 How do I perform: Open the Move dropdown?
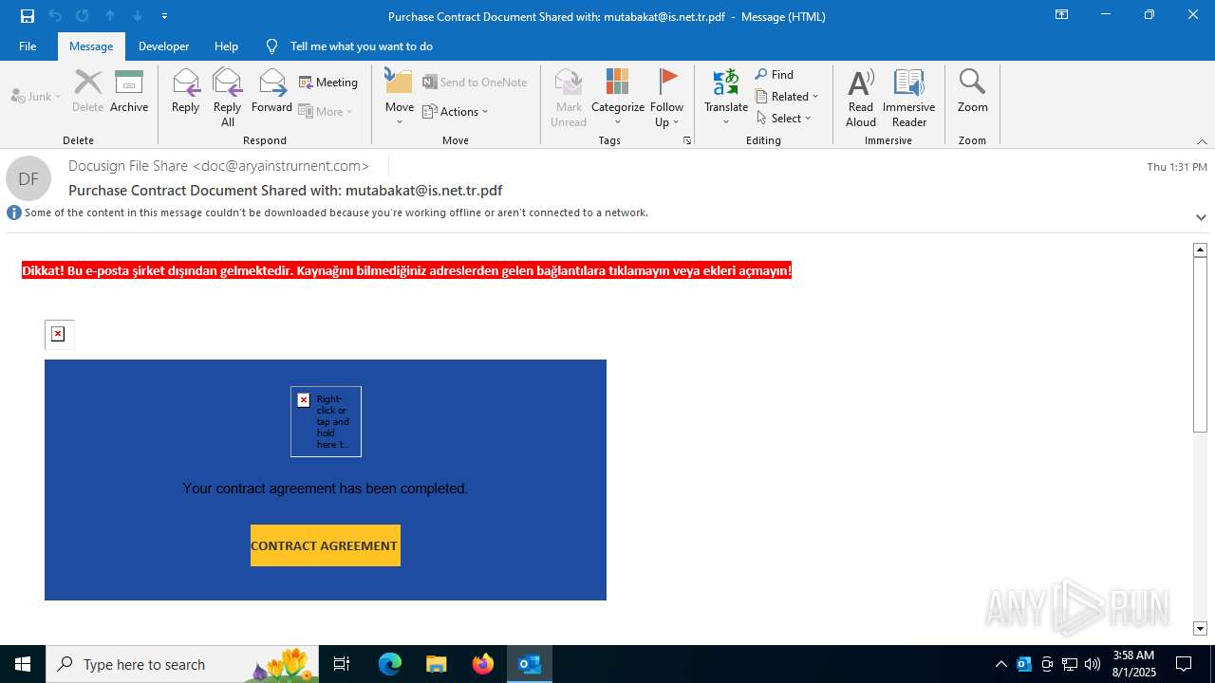[399, 97]
